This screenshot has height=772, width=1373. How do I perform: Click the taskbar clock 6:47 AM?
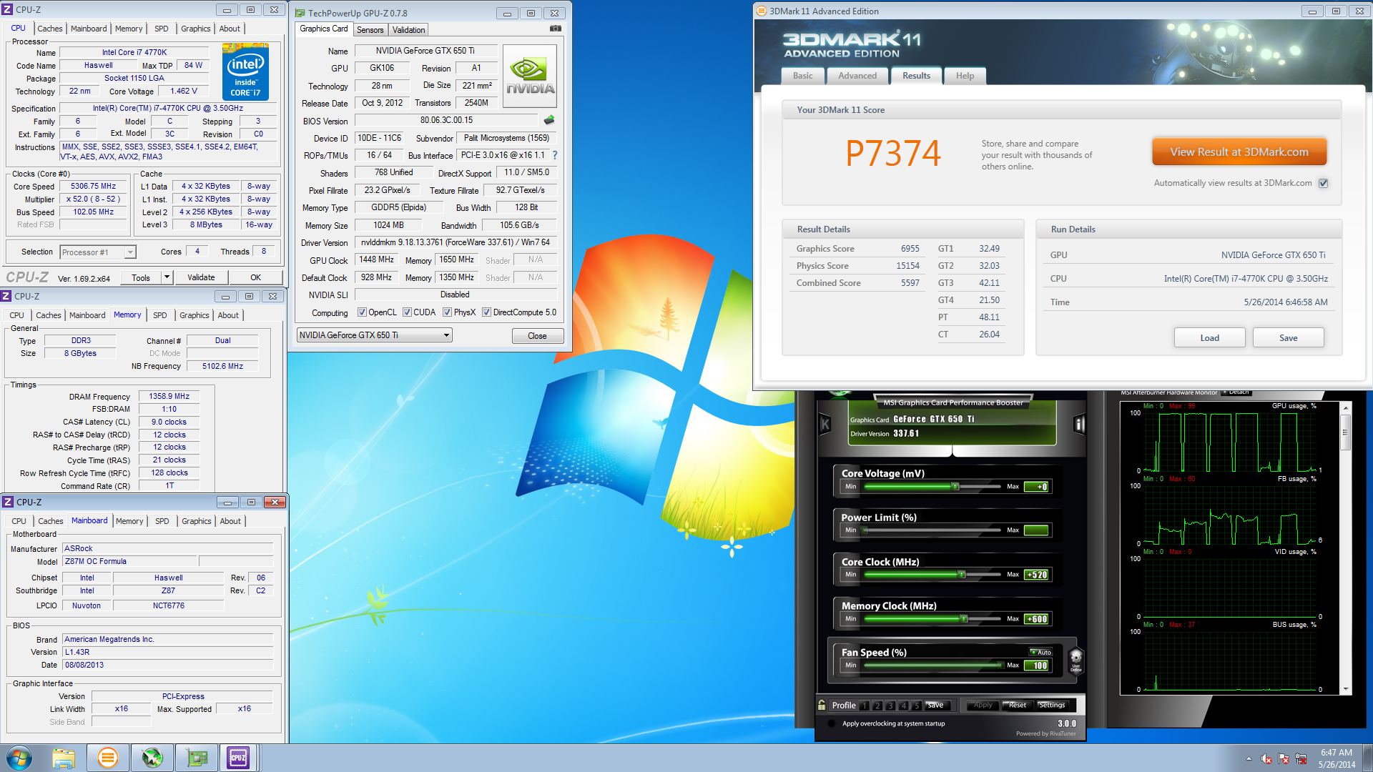[x=1336, y=753]
